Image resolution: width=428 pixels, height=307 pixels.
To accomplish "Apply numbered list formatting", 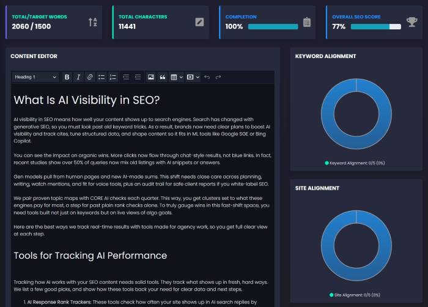I will [x=113, y=77].
